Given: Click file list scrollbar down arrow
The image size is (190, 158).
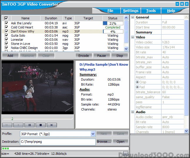Looking at the screenshot, I should pos(126,49).
